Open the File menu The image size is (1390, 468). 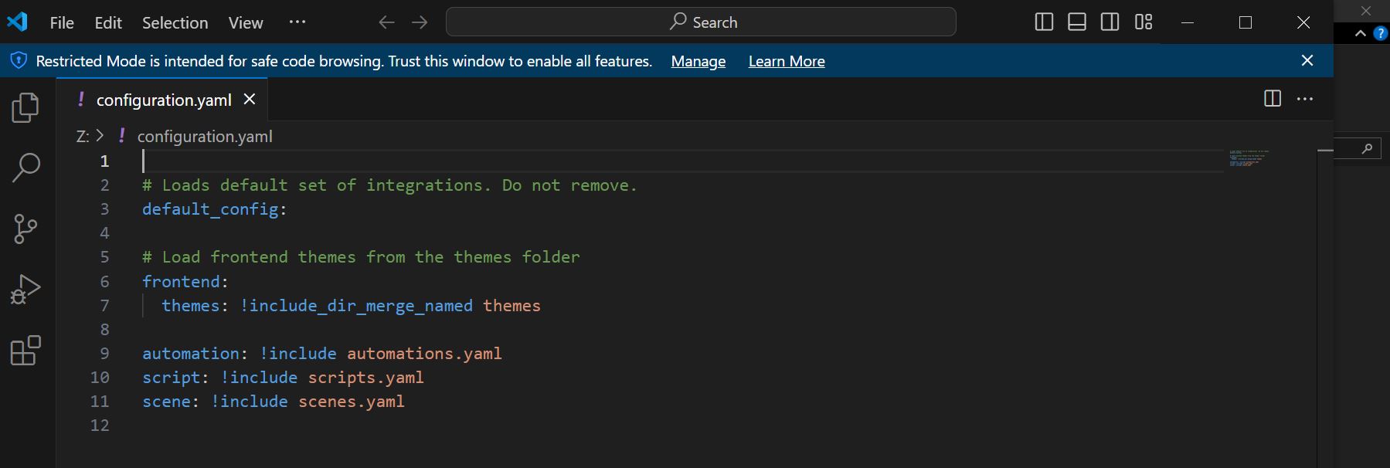tap(62, 23)
